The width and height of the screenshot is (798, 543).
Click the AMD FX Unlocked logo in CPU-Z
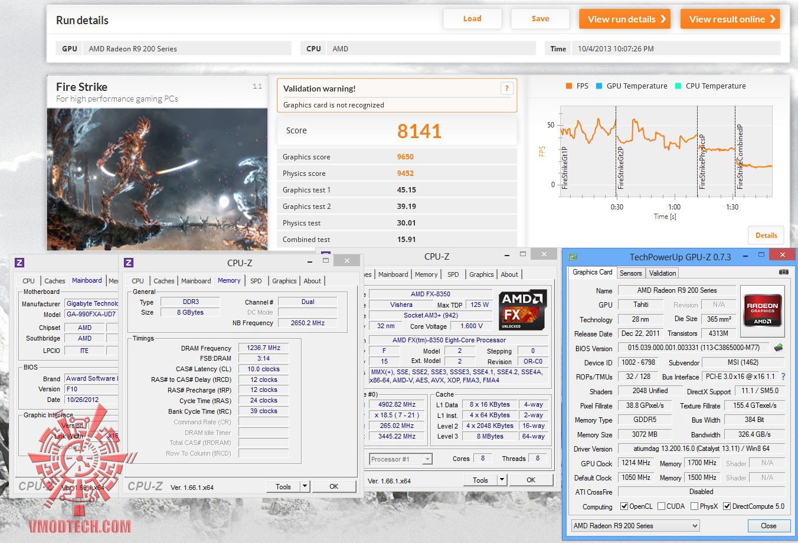pos(522,310)
